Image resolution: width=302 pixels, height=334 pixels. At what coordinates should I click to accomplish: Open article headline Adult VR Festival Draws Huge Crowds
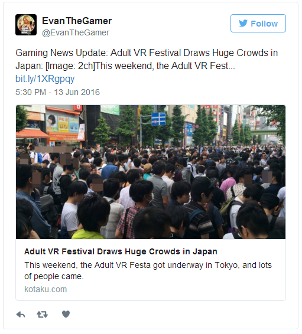[x=121, y=251]
